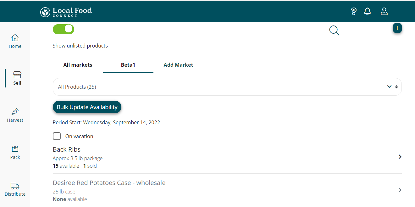Open the help question mark icon
This screenshot has height=207, width=415.
click(x=353, y=11)
